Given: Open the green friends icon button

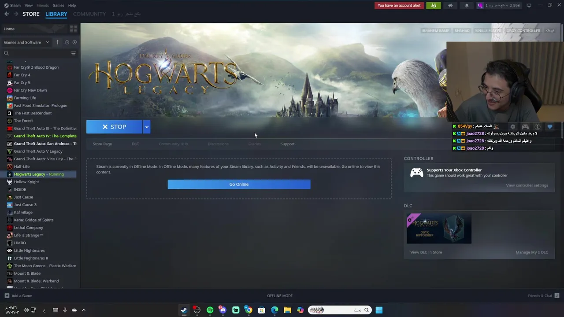Looking at the screenshot, I should (434, 5).
